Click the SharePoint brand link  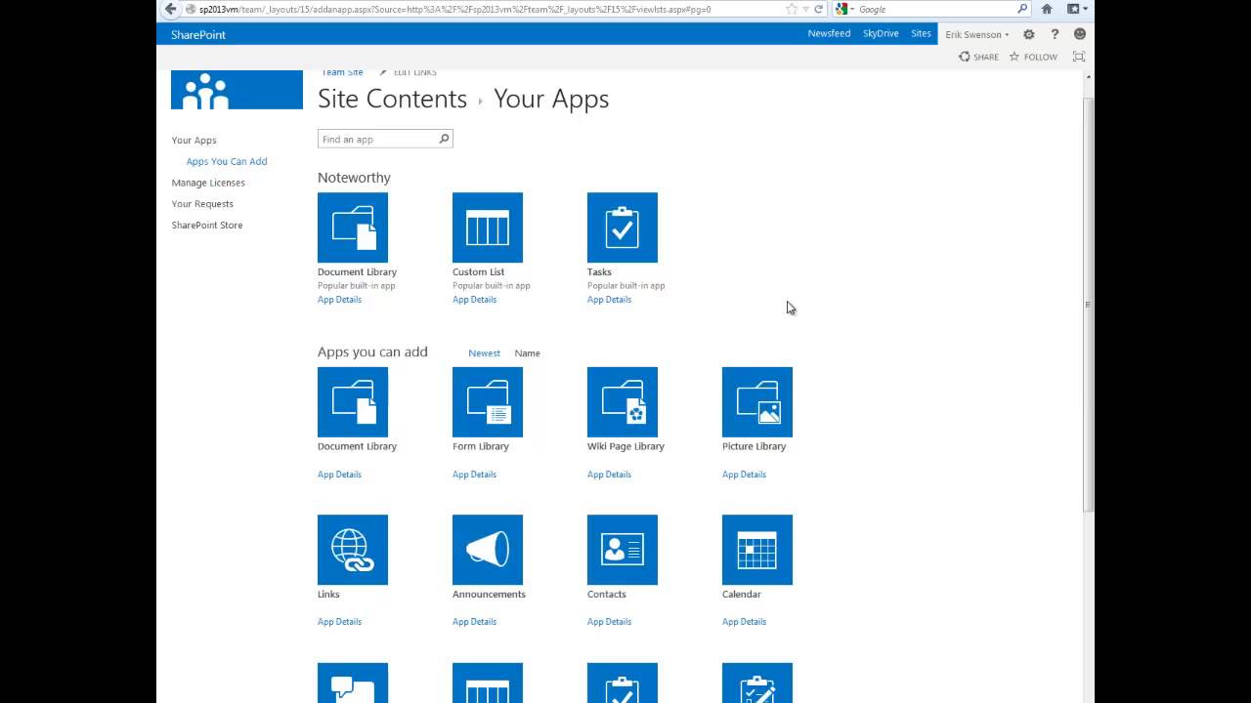point(198,34)
